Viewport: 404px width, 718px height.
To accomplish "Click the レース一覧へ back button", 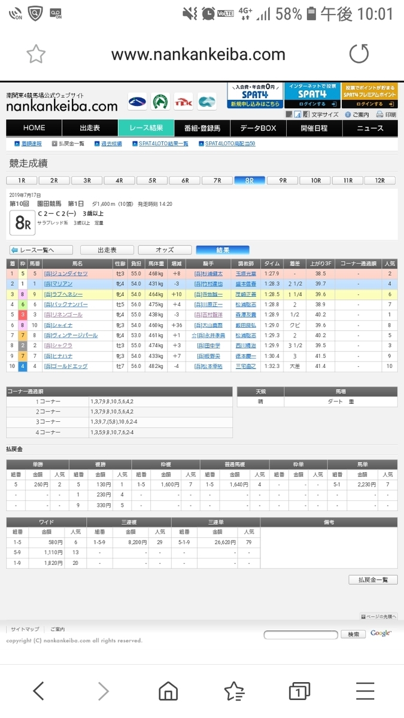I will tap(41, 250).
